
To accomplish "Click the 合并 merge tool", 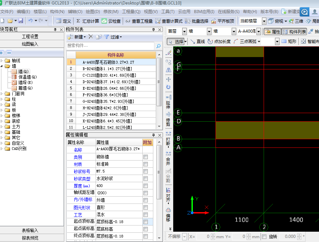I will coord(168,158).
